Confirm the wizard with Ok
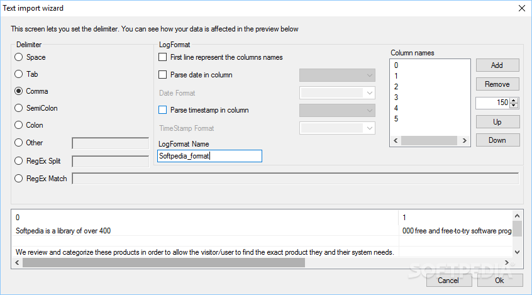Image resolution: width=532 pixels, height=295 pixels. coord(500,281)
